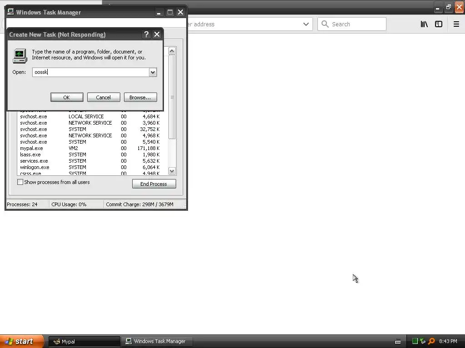The image size is (465, 348).
Task: Enable Show processes from all users
Action: tap(20, 182)
